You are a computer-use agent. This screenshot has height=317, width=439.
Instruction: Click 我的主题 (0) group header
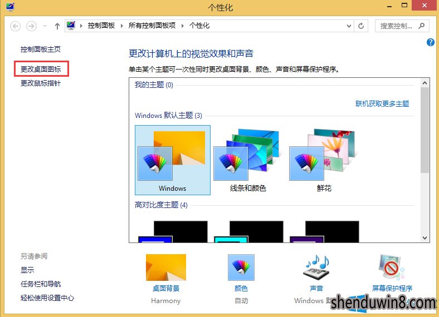tap(154, 85)
